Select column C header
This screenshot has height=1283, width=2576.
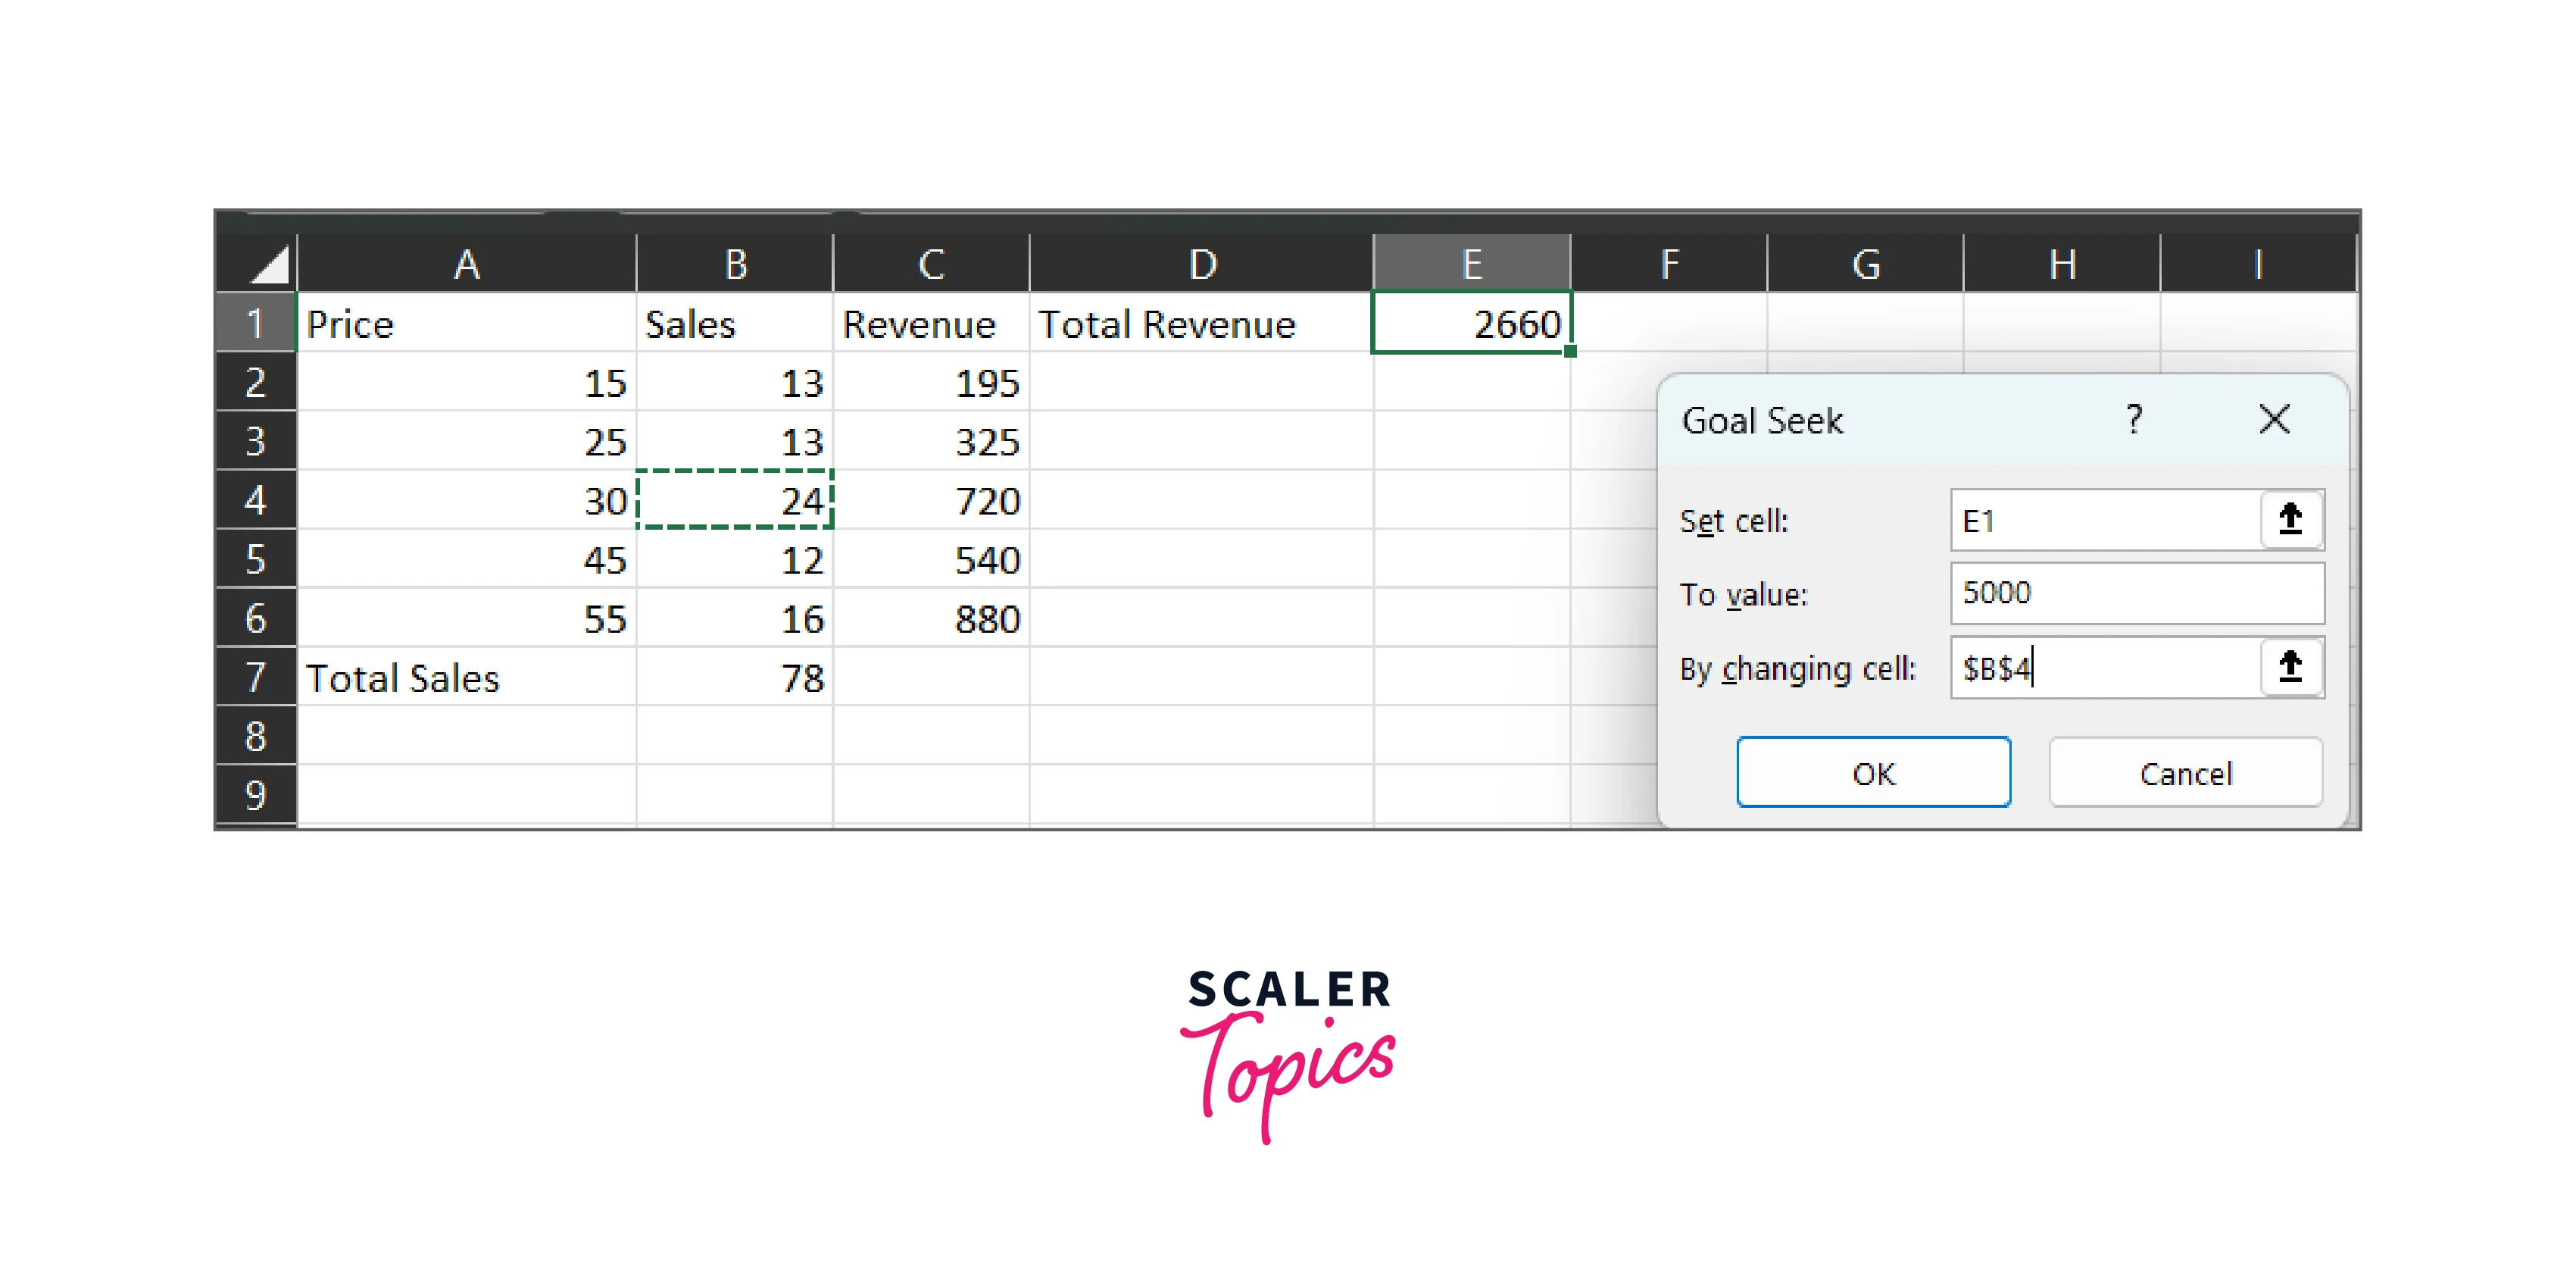click(931, 264)
